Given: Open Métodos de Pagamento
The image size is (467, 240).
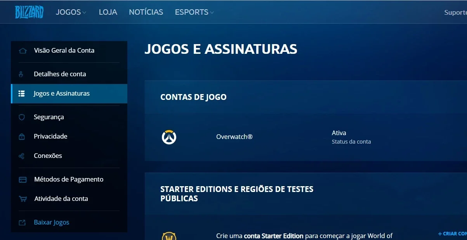Looking at the screenshot, I should tap(69, 180).
